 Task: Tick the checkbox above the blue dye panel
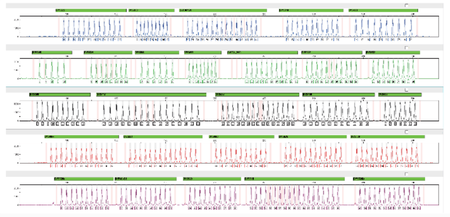407,5
